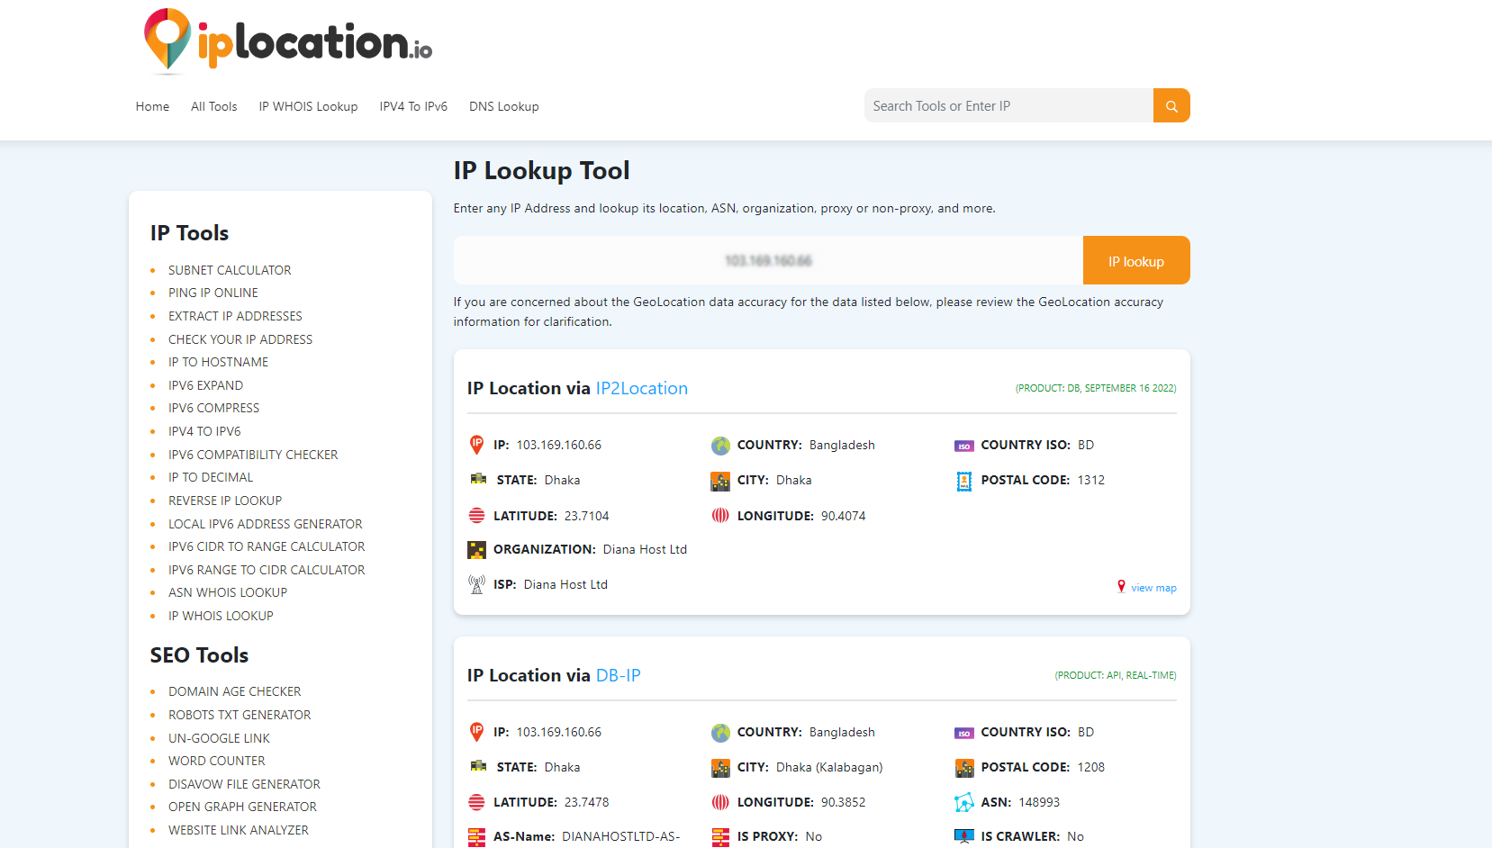This screenshot has height=848, width=1492.
Task: Click the globe icon next to COUNTRY Bangladesh
Action: point(720,444)
